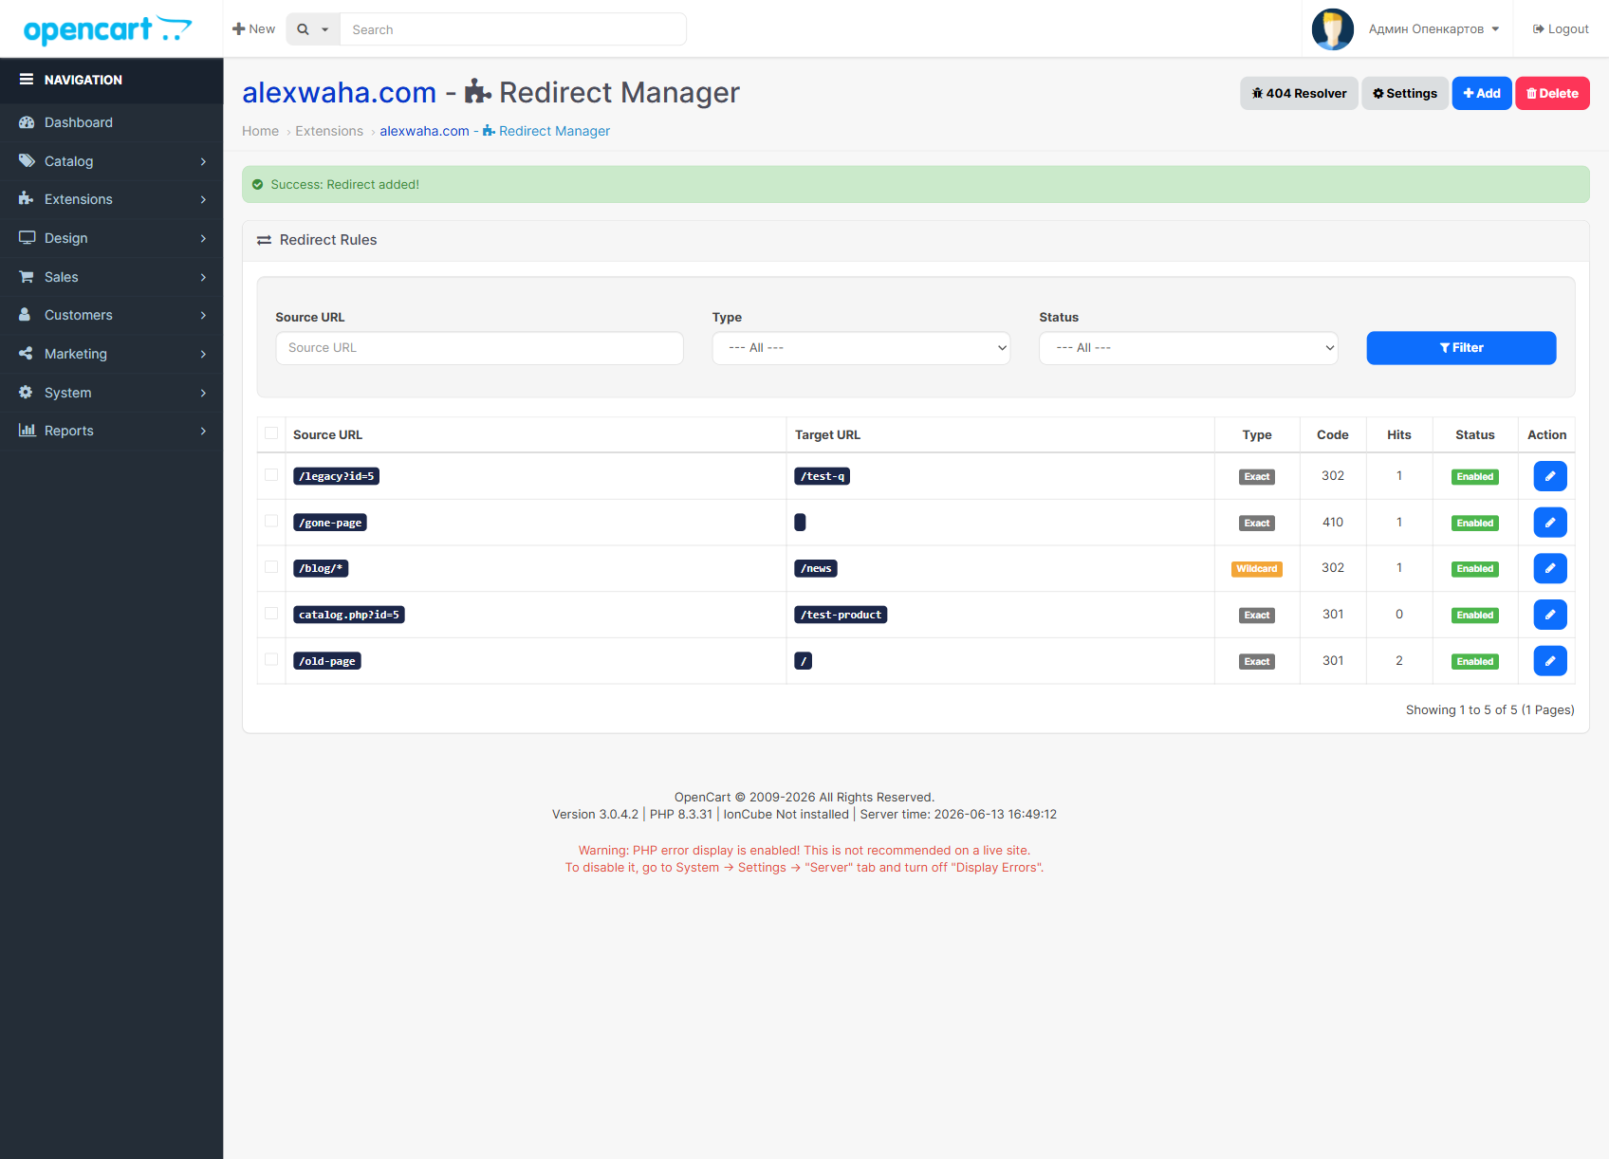Click the puzzle icon in page title
Screen dimensions: 1609x1159
click(478, 93)
